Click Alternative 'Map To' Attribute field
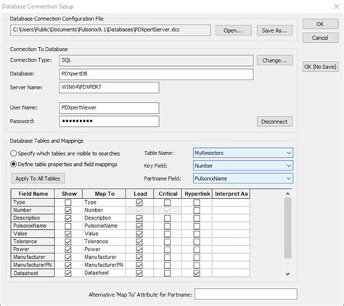The width and height of the screenshot is (344, 306). (246, 294)
